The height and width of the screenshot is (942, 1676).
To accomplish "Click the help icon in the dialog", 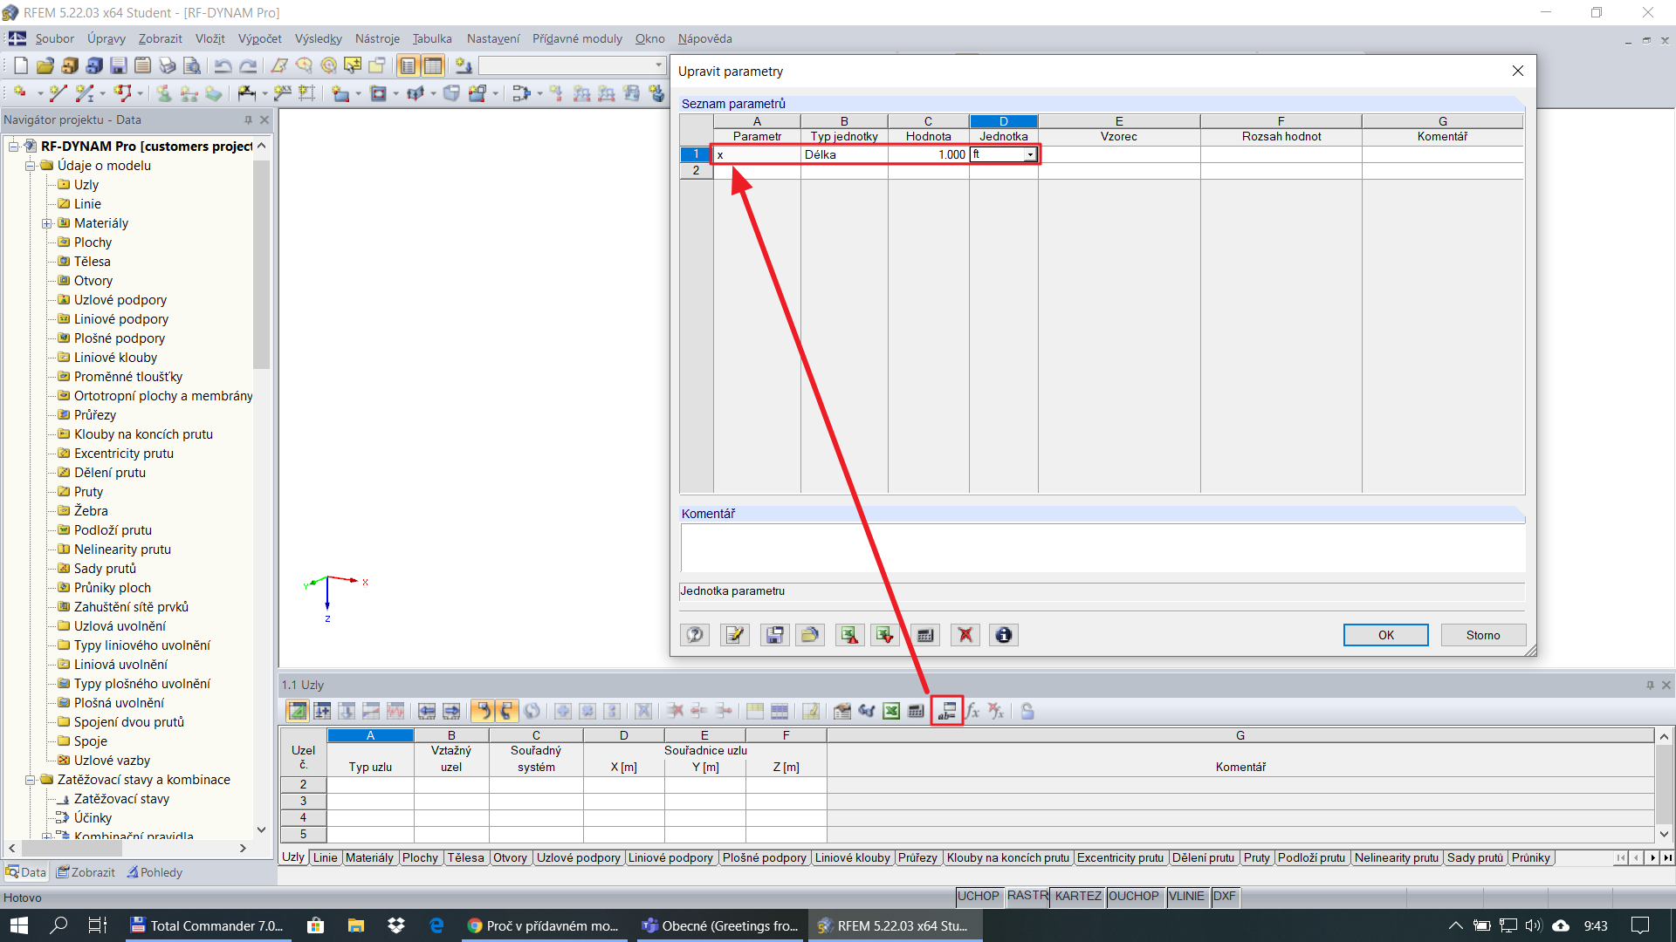I will [695, 635].
